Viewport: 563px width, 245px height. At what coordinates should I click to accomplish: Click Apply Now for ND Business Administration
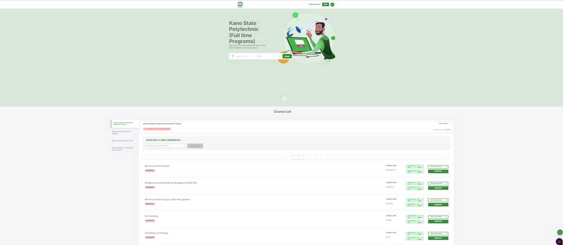pos(438,188)
